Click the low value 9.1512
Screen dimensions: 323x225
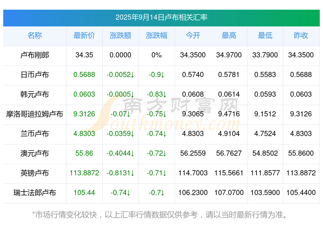point(265,114)
